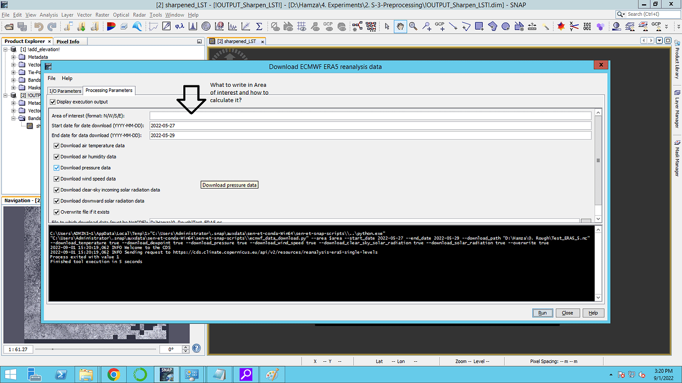Select the Range Finder ruler tool
Screen dimensions: 682x383
[x=532, y=27]
